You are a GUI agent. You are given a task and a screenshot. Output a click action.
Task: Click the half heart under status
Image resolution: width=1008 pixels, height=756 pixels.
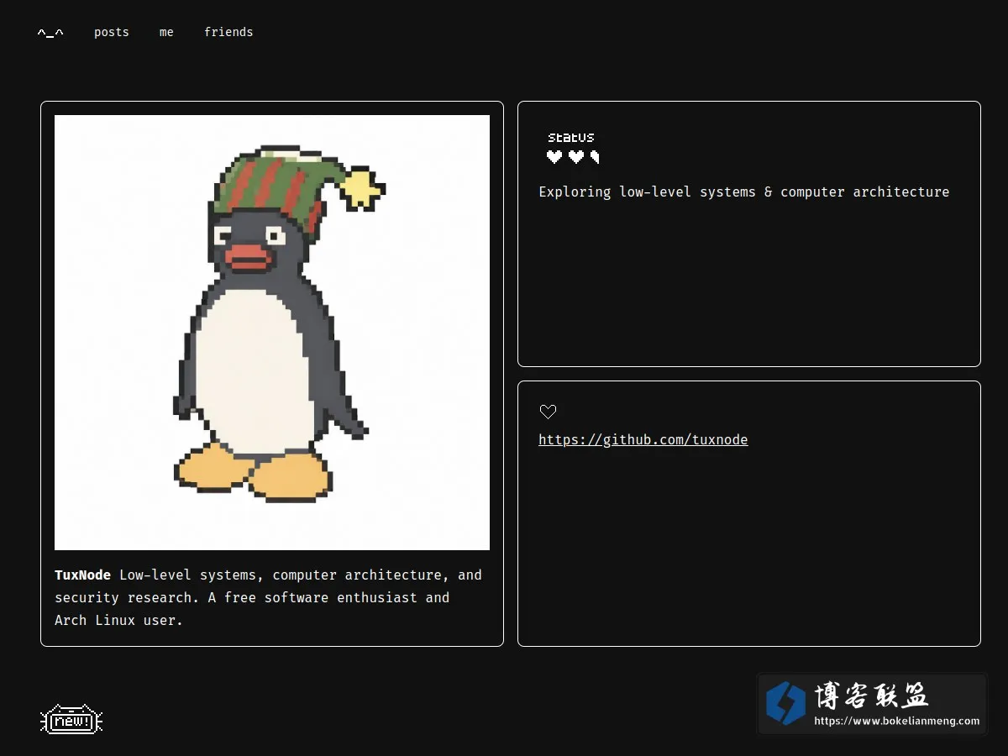[x=595, y=156]
